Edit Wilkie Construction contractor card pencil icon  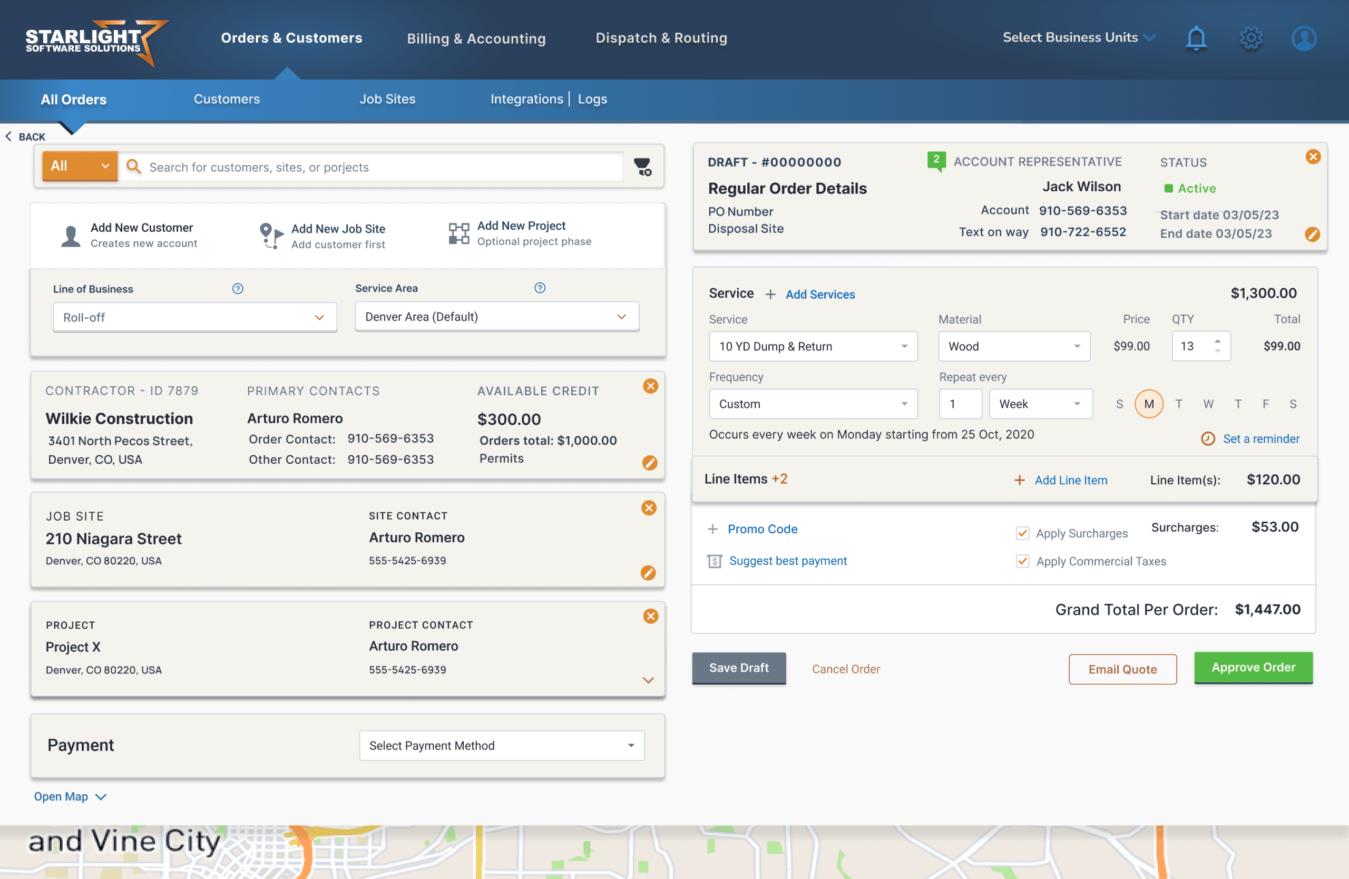click(x=650, y=463)
